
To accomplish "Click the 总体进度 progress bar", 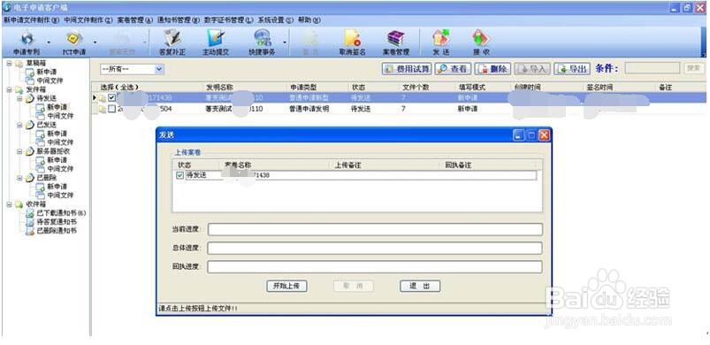I will pos(375,248).
